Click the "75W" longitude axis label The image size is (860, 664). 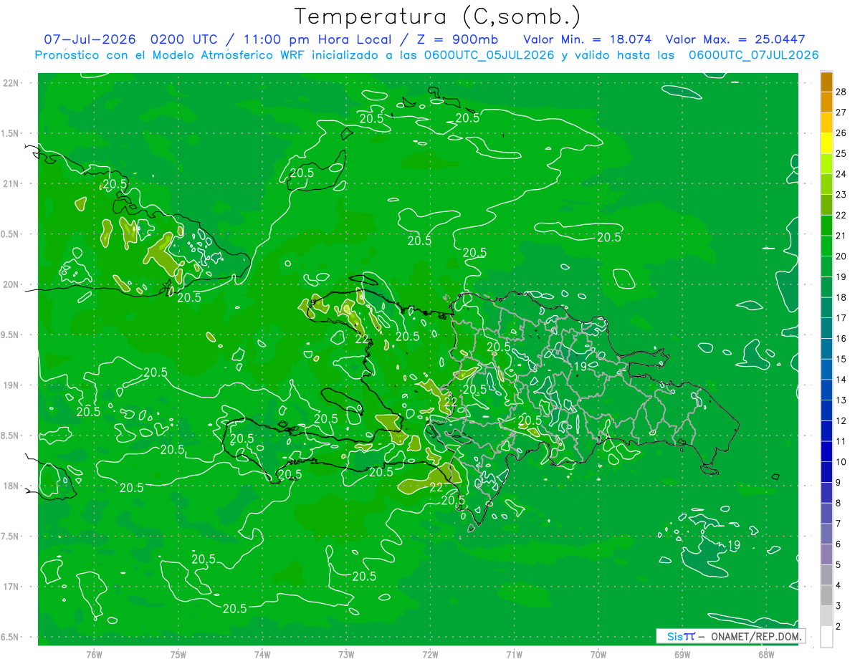(178, 655)
